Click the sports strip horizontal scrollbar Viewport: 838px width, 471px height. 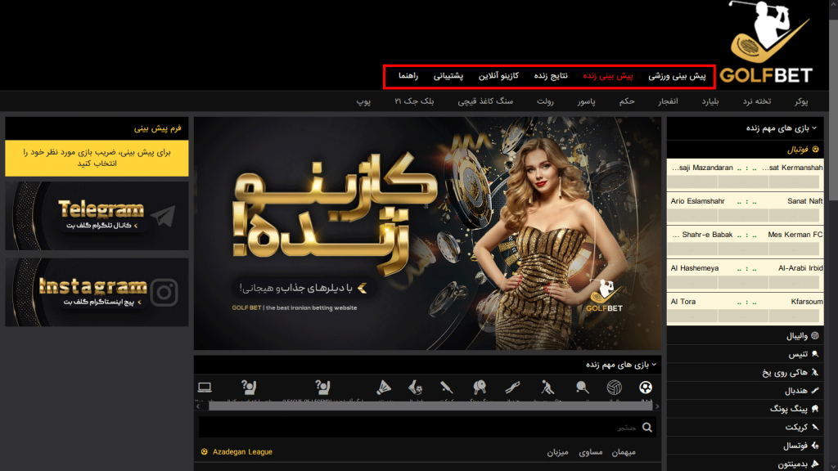(x=426, y=406)
